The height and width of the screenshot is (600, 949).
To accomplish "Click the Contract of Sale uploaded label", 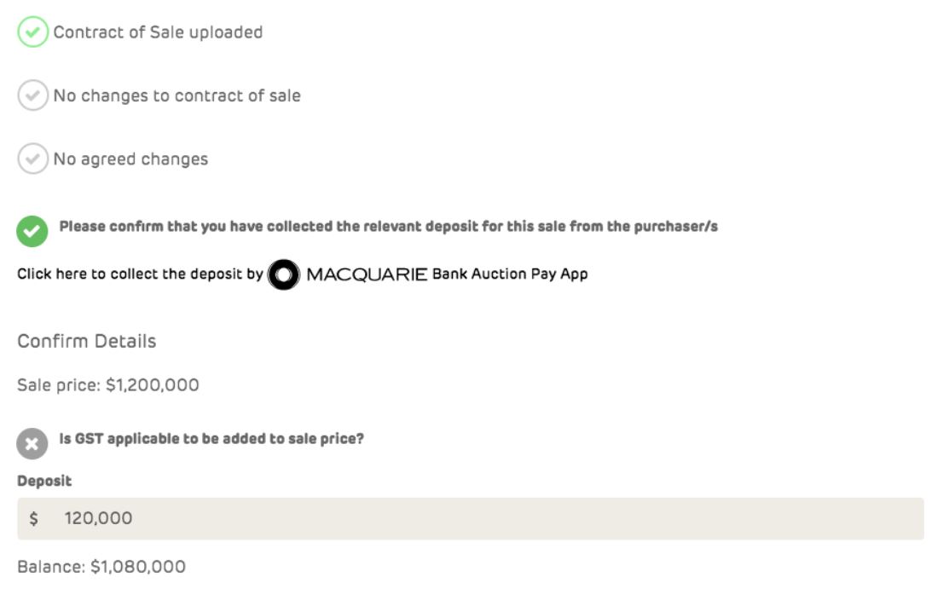I will click(x=158, y=32).
